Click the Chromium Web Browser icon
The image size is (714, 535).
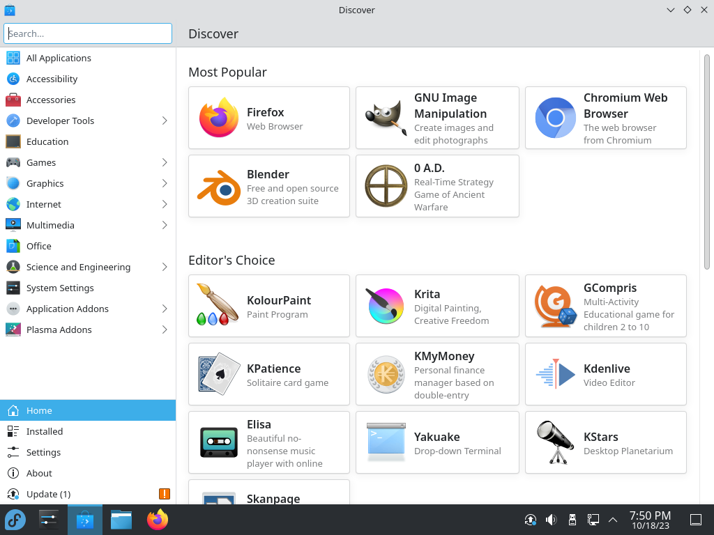click(x=556, y=118)
